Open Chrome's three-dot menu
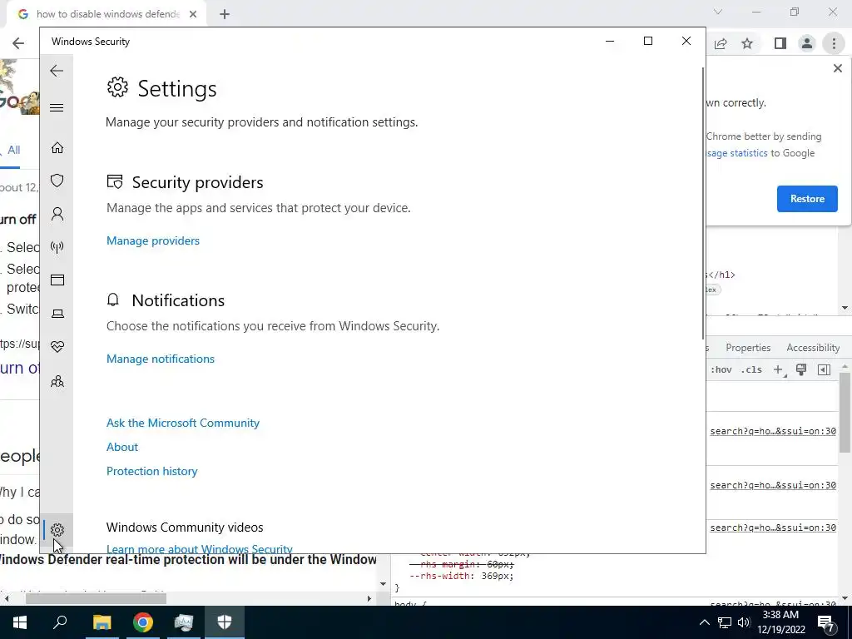This screenshot has height=639, width=852. [x=834, y=43]
